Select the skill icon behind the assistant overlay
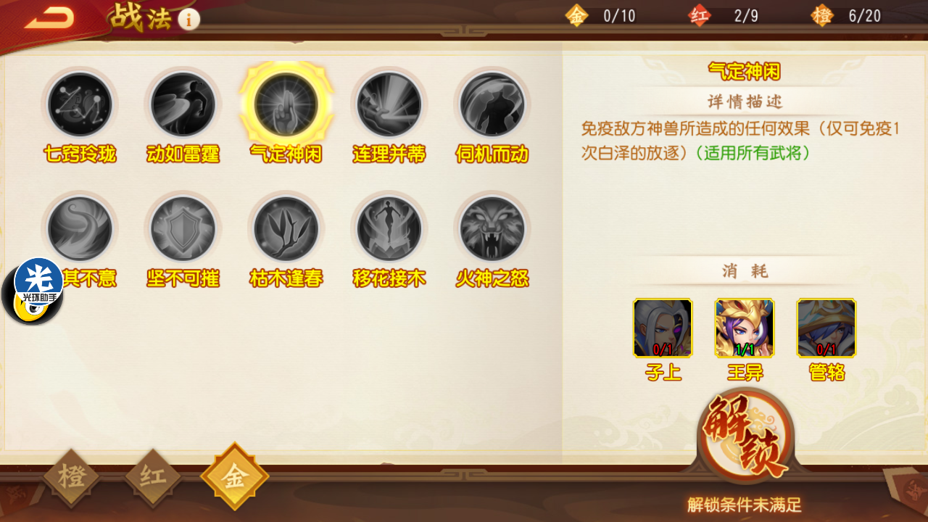The height and width of the screenshot is (522, 928). click(x=80, y=229)
